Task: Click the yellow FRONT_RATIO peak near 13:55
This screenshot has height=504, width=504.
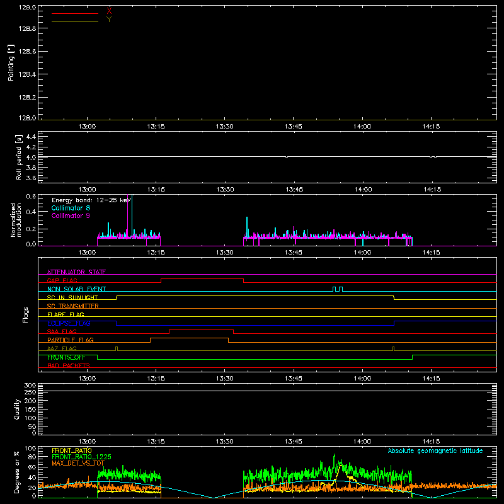Action: [341, 466]
